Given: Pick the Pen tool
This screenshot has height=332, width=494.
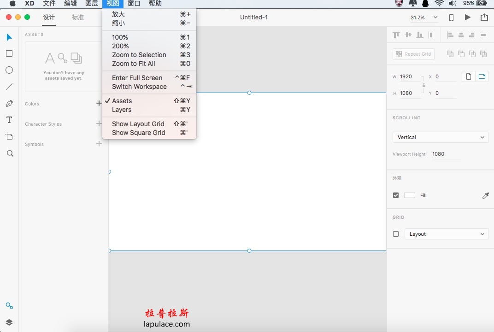Looking at the screenshot, I should point(9,104).
